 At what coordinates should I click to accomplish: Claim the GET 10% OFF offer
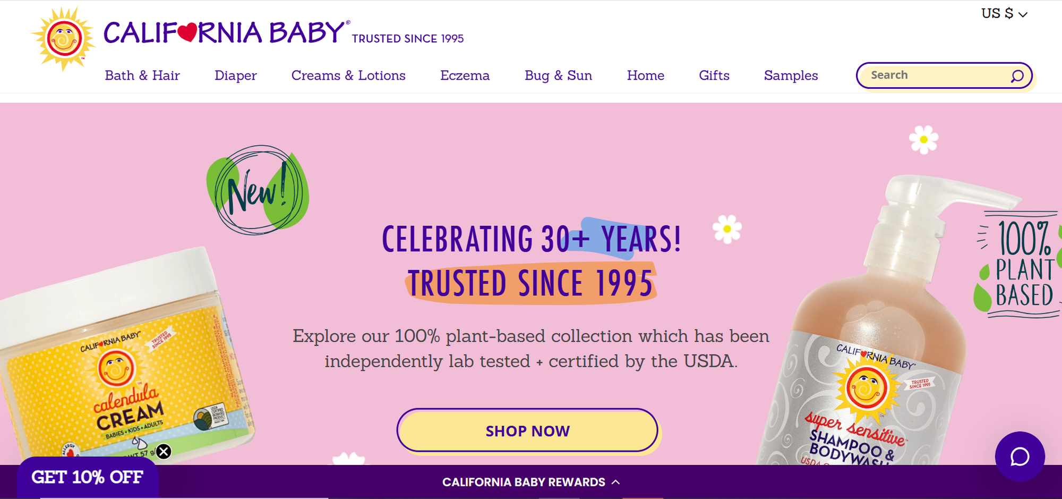[87, 478]
